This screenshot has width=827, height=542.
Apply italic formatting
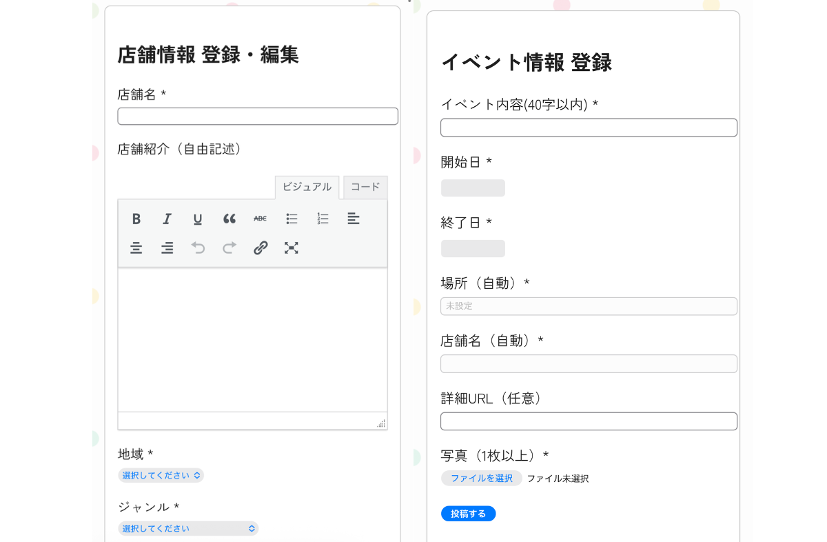coord(167,219)
